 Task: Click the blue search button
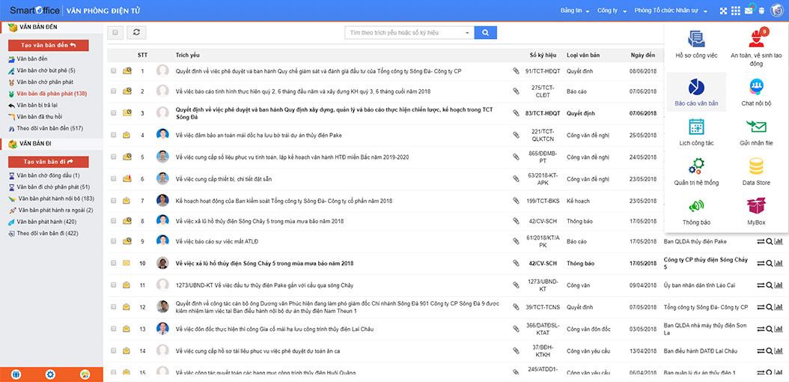click(x=486, y=33)
